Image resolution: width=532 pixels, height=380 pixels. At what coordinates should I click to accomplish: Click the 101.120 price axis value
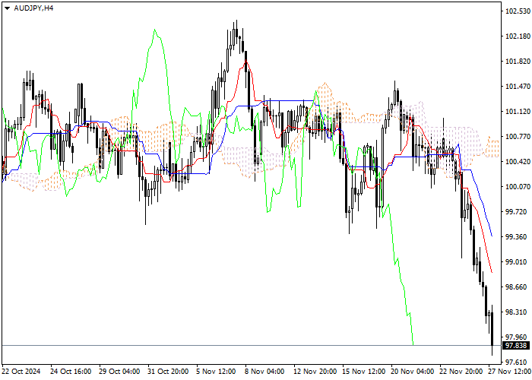click(x=518, y=112)
